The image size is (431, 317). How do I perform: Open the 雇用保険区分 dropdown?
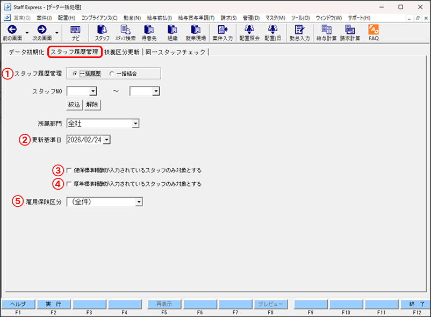[x=139, y=201]
